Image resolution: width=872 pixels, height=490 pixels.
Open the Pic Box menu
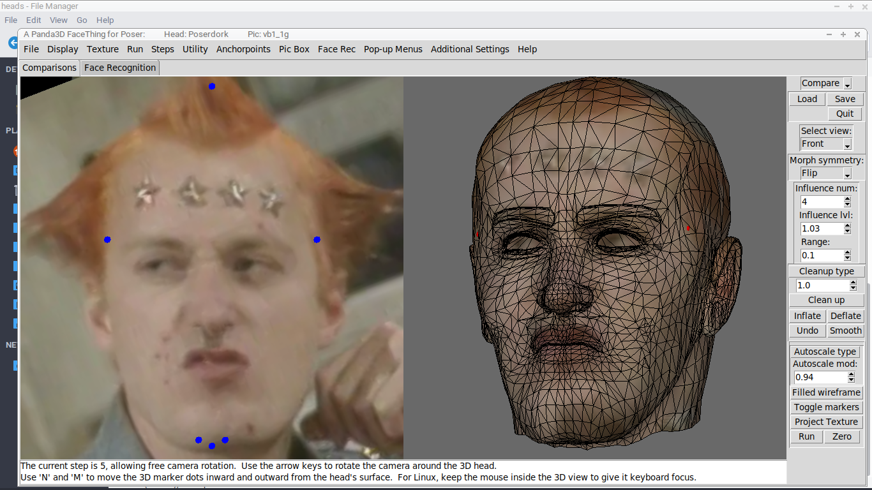[x=294, y=49]
